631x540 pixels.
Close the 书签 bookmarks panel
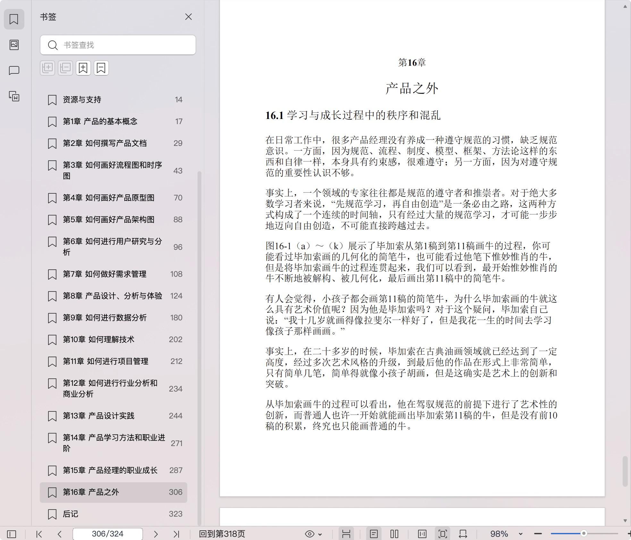click(x=189, y=17)
